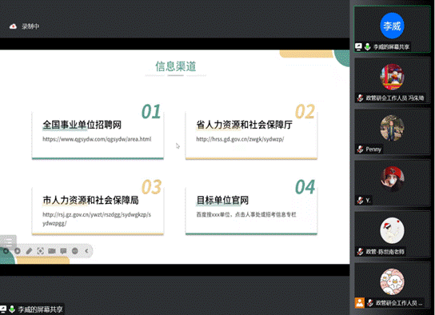The image size is (435, 315).
Task: Open the rsj.gz.gov.cn URL link
Action: pyautogui.click(x=97, y=219)
